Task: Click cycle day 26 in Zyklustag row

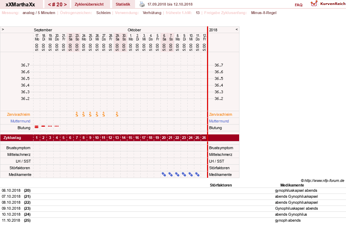Action: point(204,138)
